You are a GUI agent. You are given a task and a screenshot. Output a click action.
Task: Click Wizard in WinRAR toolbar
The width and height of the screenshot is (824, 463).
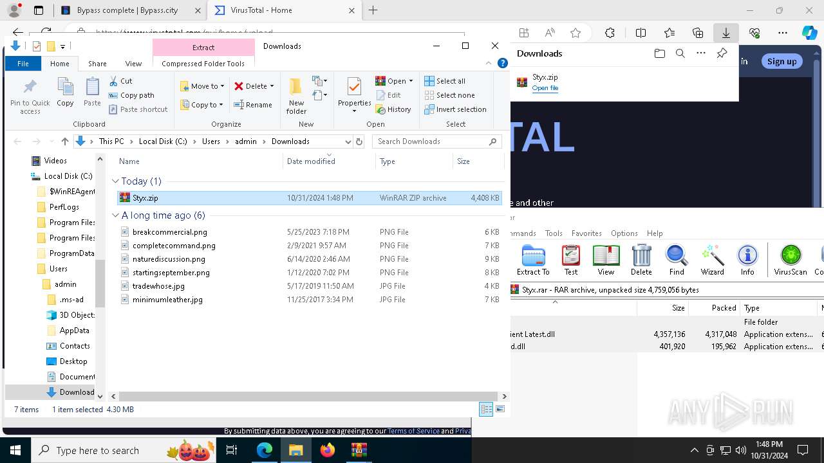pyautogui.click(x=713, y=260)
